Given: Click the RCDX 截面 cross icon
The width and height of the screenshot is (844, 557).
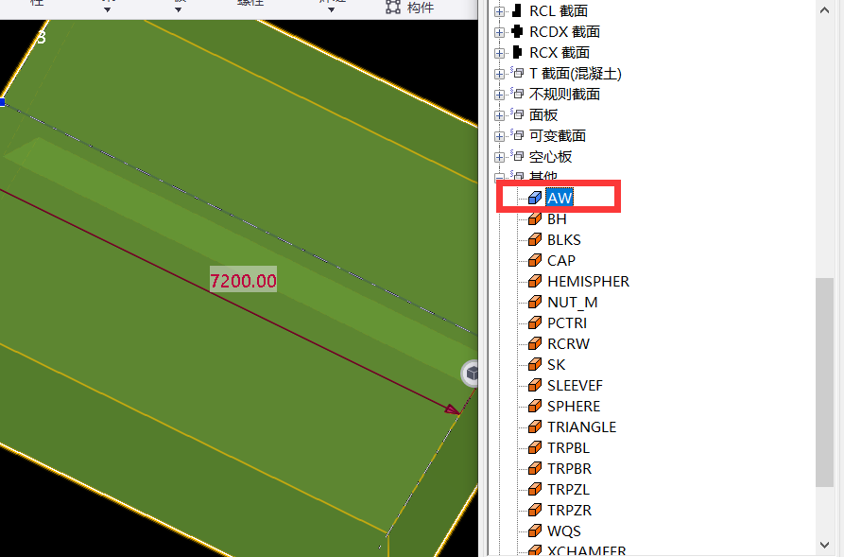Looking at the screenshot, I should [517, 31].
